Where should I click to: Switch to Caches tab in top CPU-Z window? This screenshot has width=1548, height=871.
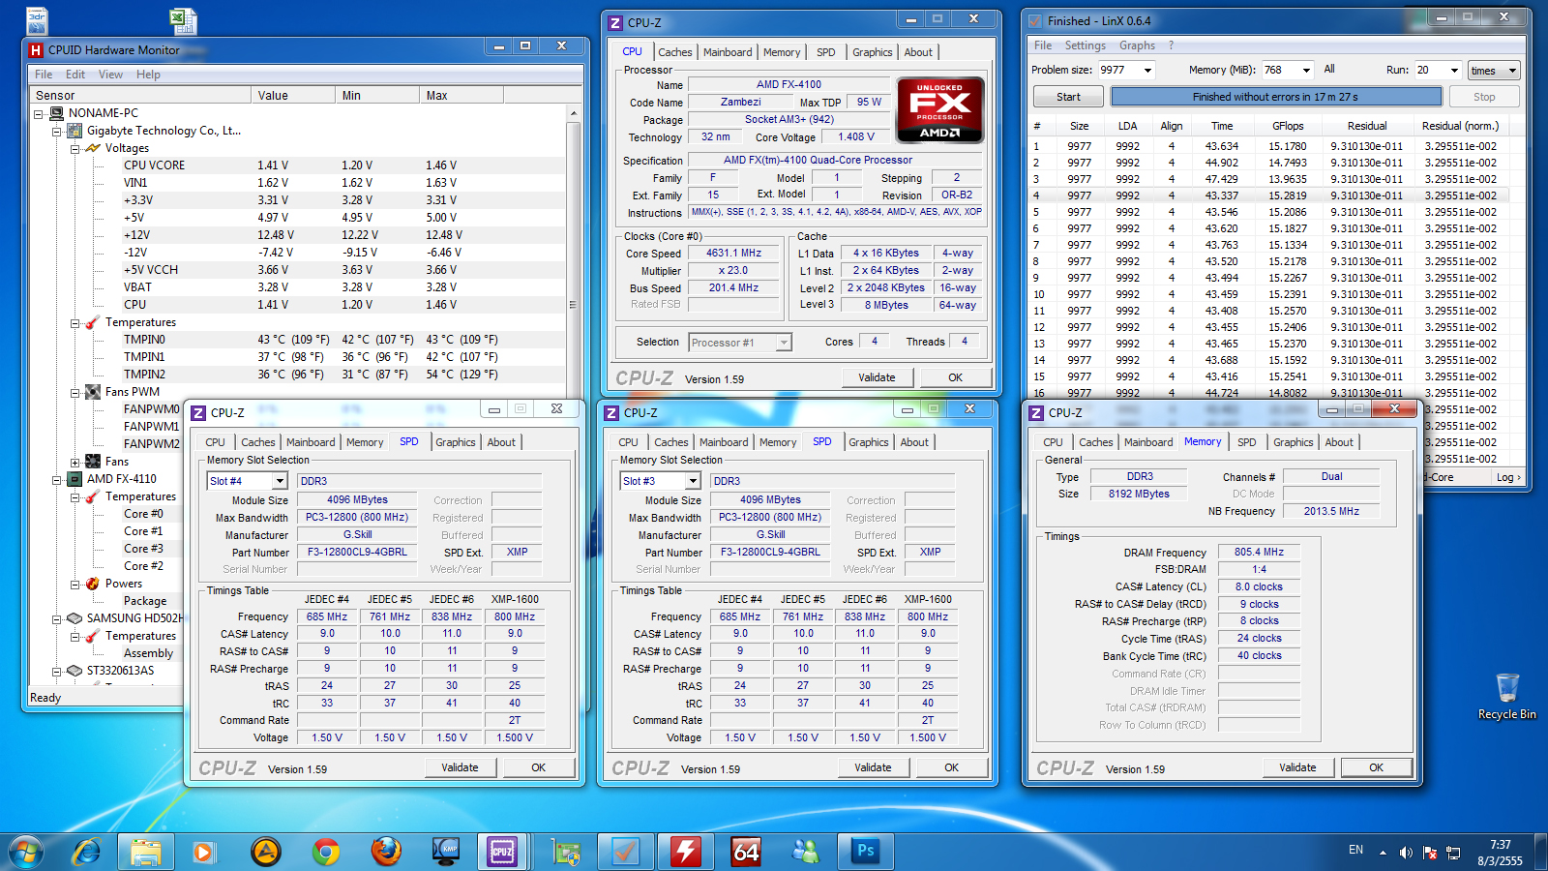click(674, 52)
